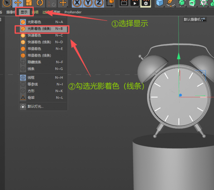Click the camera icon beside 默认摄像机
Image resolution: width=214 pixels, height=190 pixels.
point(203,20)
